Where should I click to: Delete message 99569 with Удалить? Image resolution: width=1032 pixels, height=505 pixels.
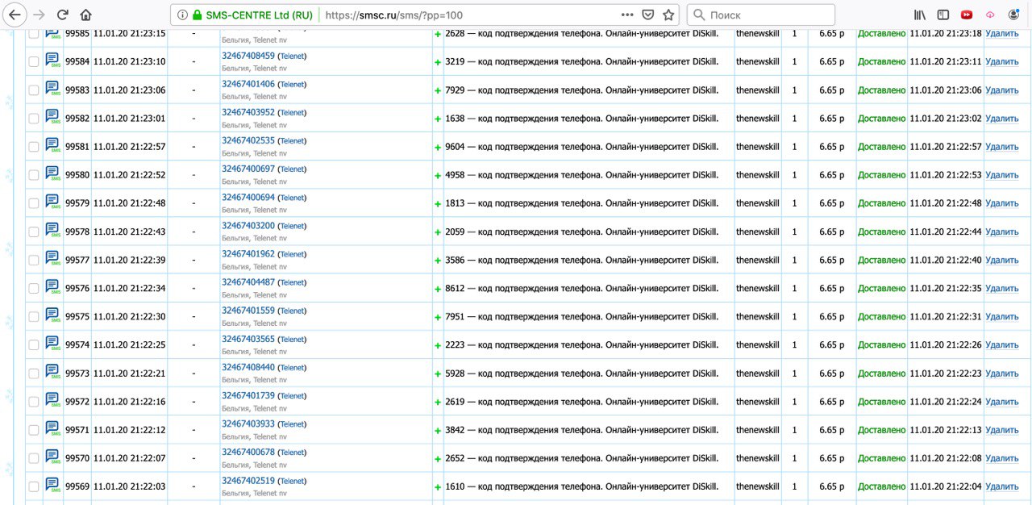pos(1002,486)
